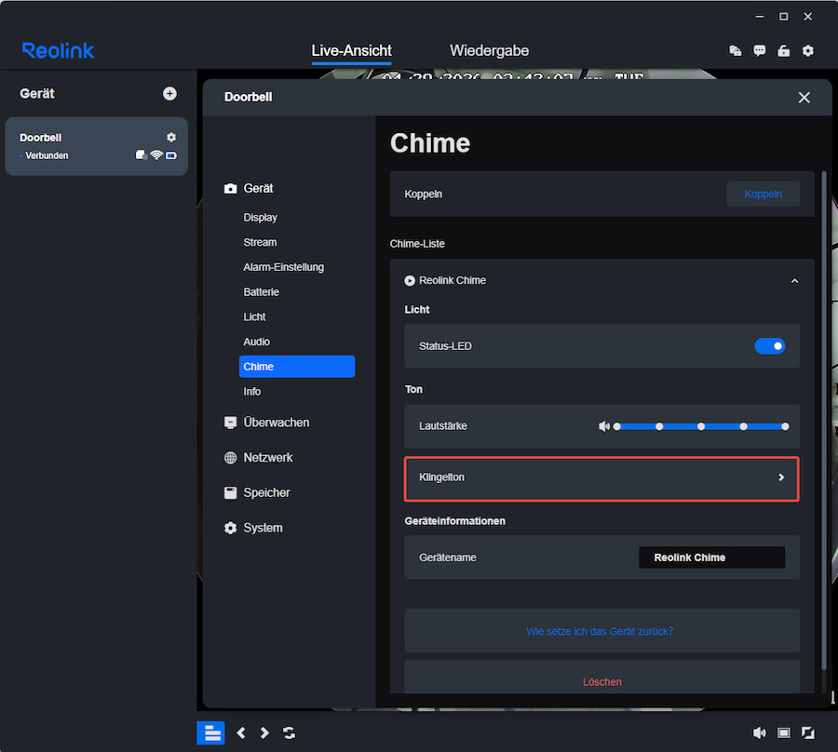The height and width of the screenshot is (752, 838).
Task: Click the 'Verbunden' status text
Action: tap(47, 155)
